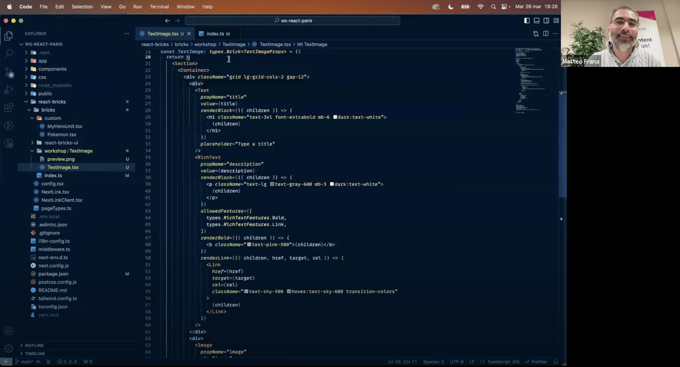This screenshot has width=680, height=367.
Task: Collapse the custom folder
Action: tap(52, 118)
